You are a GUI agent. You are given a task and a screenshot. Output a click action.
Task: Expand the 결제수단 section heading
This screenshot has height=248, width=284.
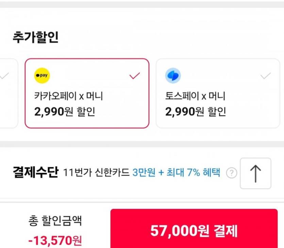click(35, 173)
